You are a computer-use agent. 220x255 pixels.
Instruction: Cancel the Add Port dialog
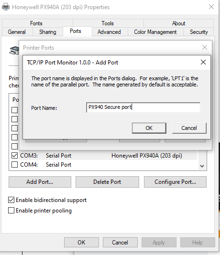pyautogui.click(x=189, y=128)
